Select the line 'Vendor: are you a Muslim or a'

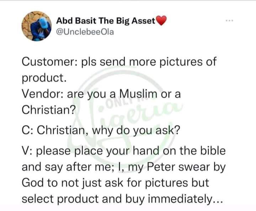(101, 94)
